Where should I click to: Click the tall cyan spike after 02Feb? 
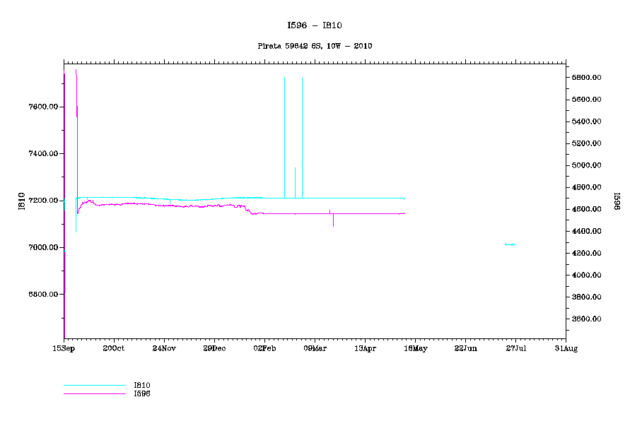(284, 134)
